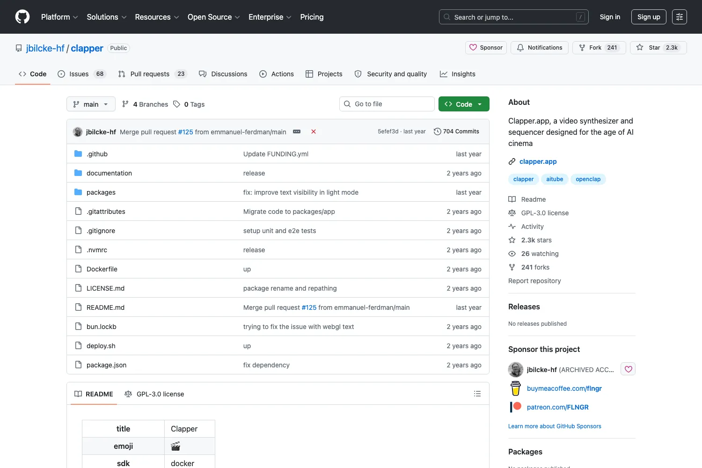Expand the green Code dropdown

click(x=464, y=104)
